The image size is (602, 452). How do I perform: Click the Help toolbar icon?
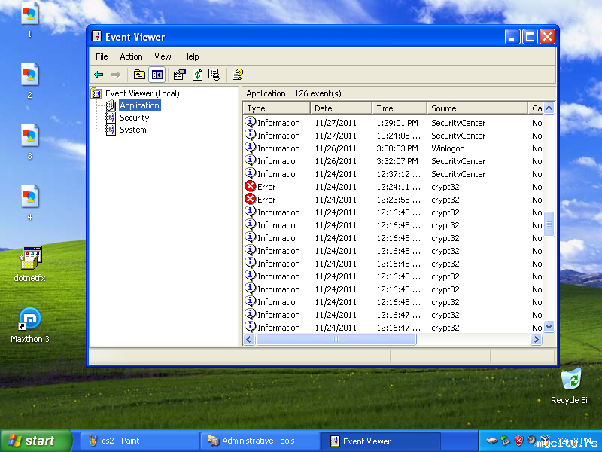coord(237,75)
